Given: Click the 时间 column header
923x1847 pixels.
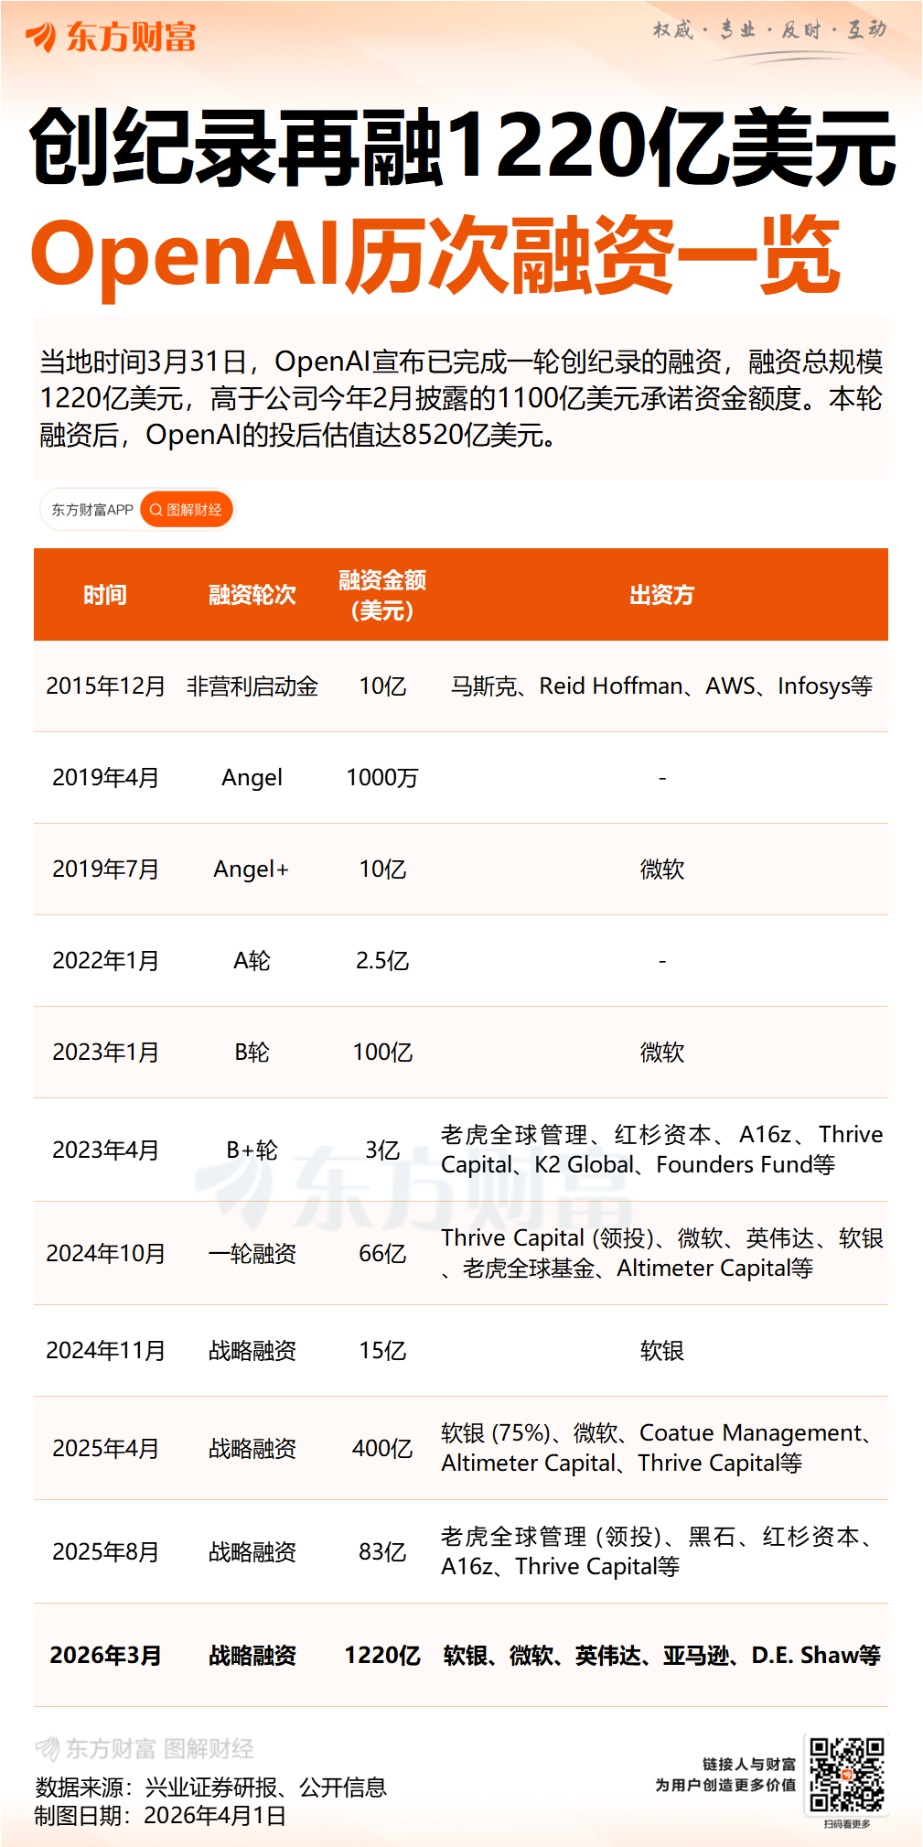Looking at the screenshot, I should 105,595.
